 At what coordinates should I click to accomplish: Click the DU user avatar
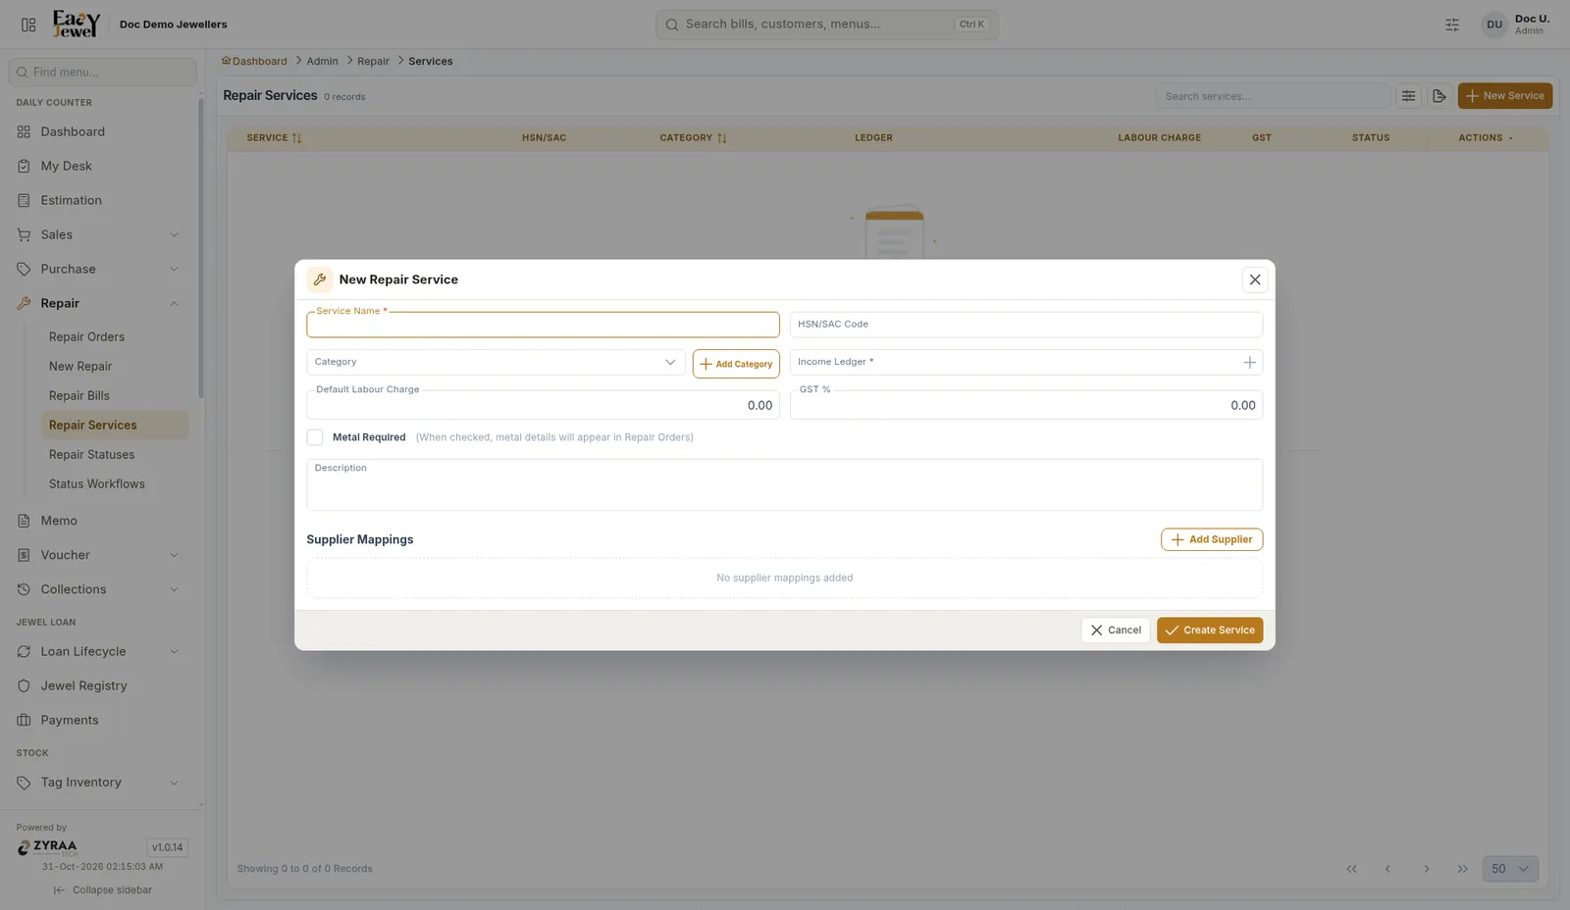tap(1493, 25)
